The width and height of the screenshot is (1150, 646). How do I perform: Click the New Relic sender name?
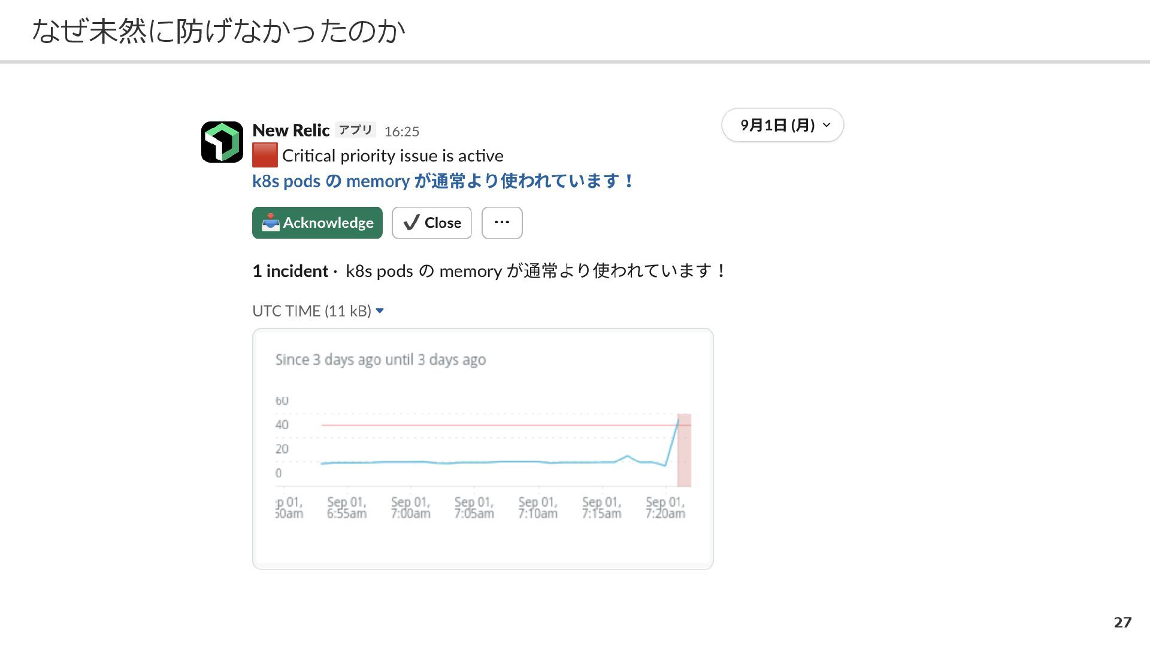[x=291, y=130]
